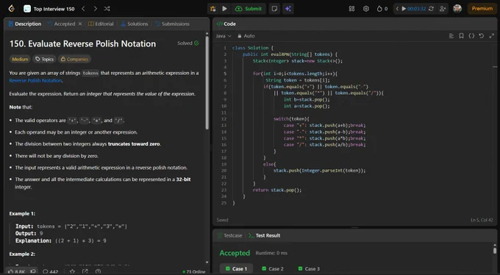Open the help question-mark icon
This screenshot has height=275, width=500.
pos(98,271)
